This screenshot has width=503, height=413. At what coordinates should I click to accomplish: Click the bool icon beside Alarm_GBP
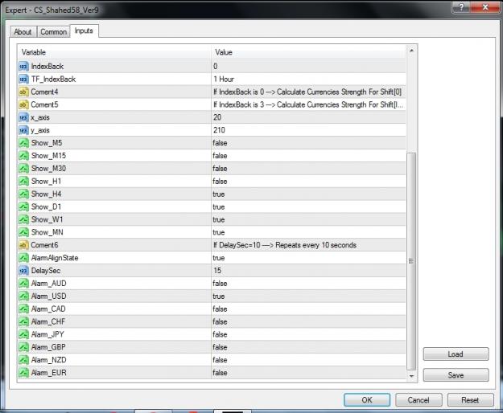(x=23, y=347)
